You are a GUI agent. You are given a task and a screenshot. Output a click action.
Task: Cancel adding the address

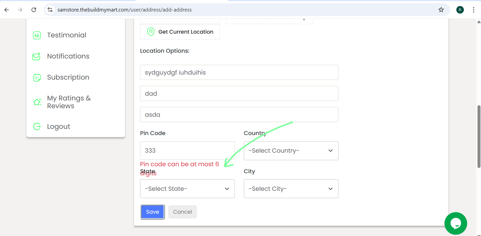(x=182, y=212)
